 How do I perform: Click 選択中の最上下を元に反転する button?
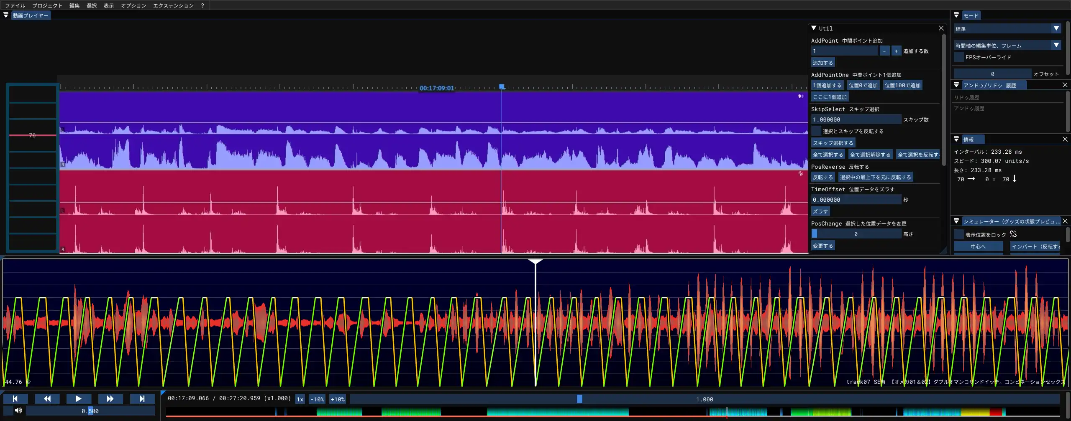click(875, 177)
